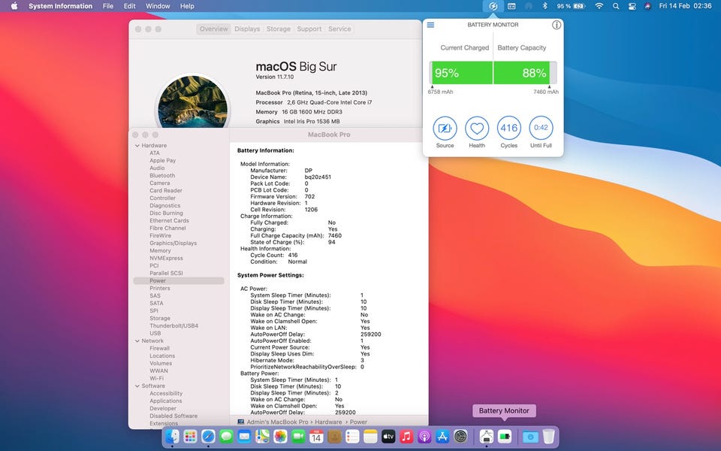Select the Overview tab
721x451 pixels.
(x=214, y=29)
